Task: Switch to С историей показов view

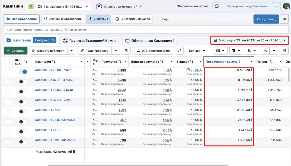Action: coord(132,19)
